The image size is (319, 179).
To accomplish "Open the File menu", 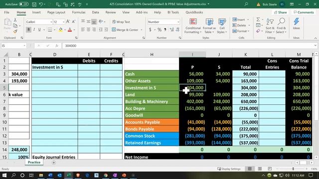I will pos(6,12).
